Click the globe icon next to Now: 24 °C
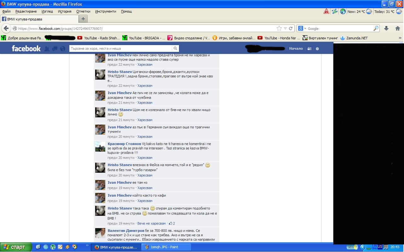Viewport: 404px width, 252px height. [343, 11]
